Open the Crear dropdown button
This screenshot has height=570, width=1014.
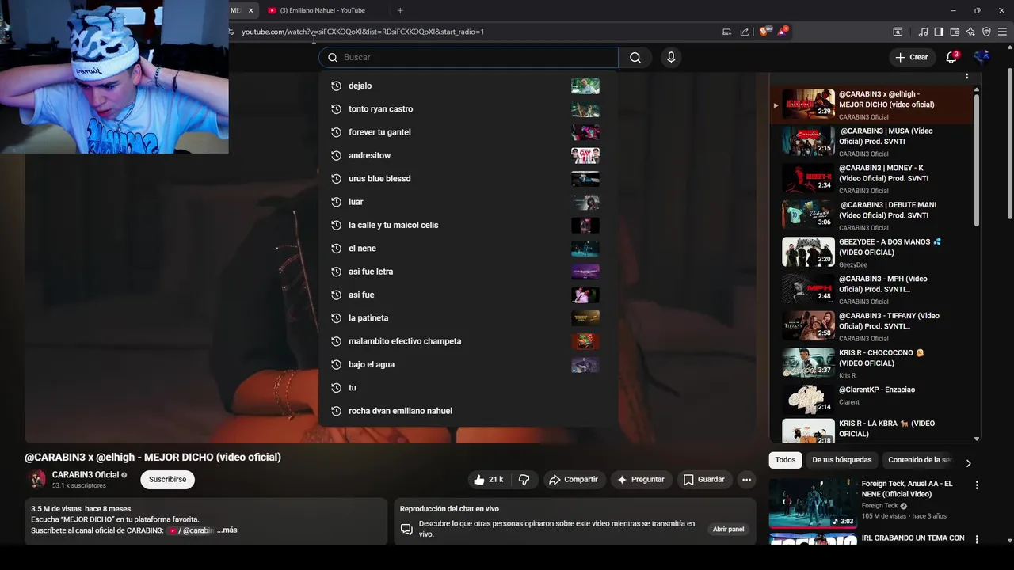[911, 57]
